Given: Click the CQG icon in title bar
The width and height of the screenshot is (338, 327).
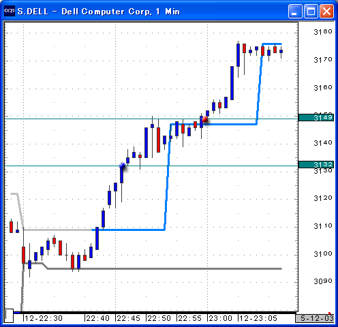Looking at the screenshot, I should click(10, 11).
